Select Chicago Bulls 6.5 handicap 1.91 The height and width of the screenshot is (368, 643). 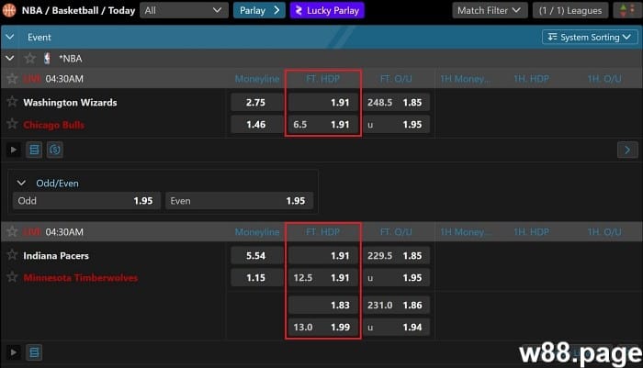coord(322,125)
